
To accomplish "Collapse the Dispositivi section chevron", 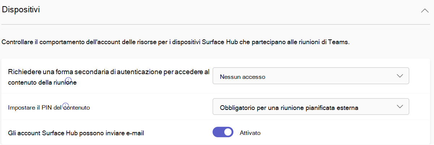I will [425, 10].
